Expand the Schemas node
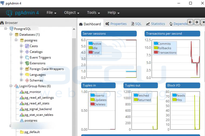 tap(21, 80)
